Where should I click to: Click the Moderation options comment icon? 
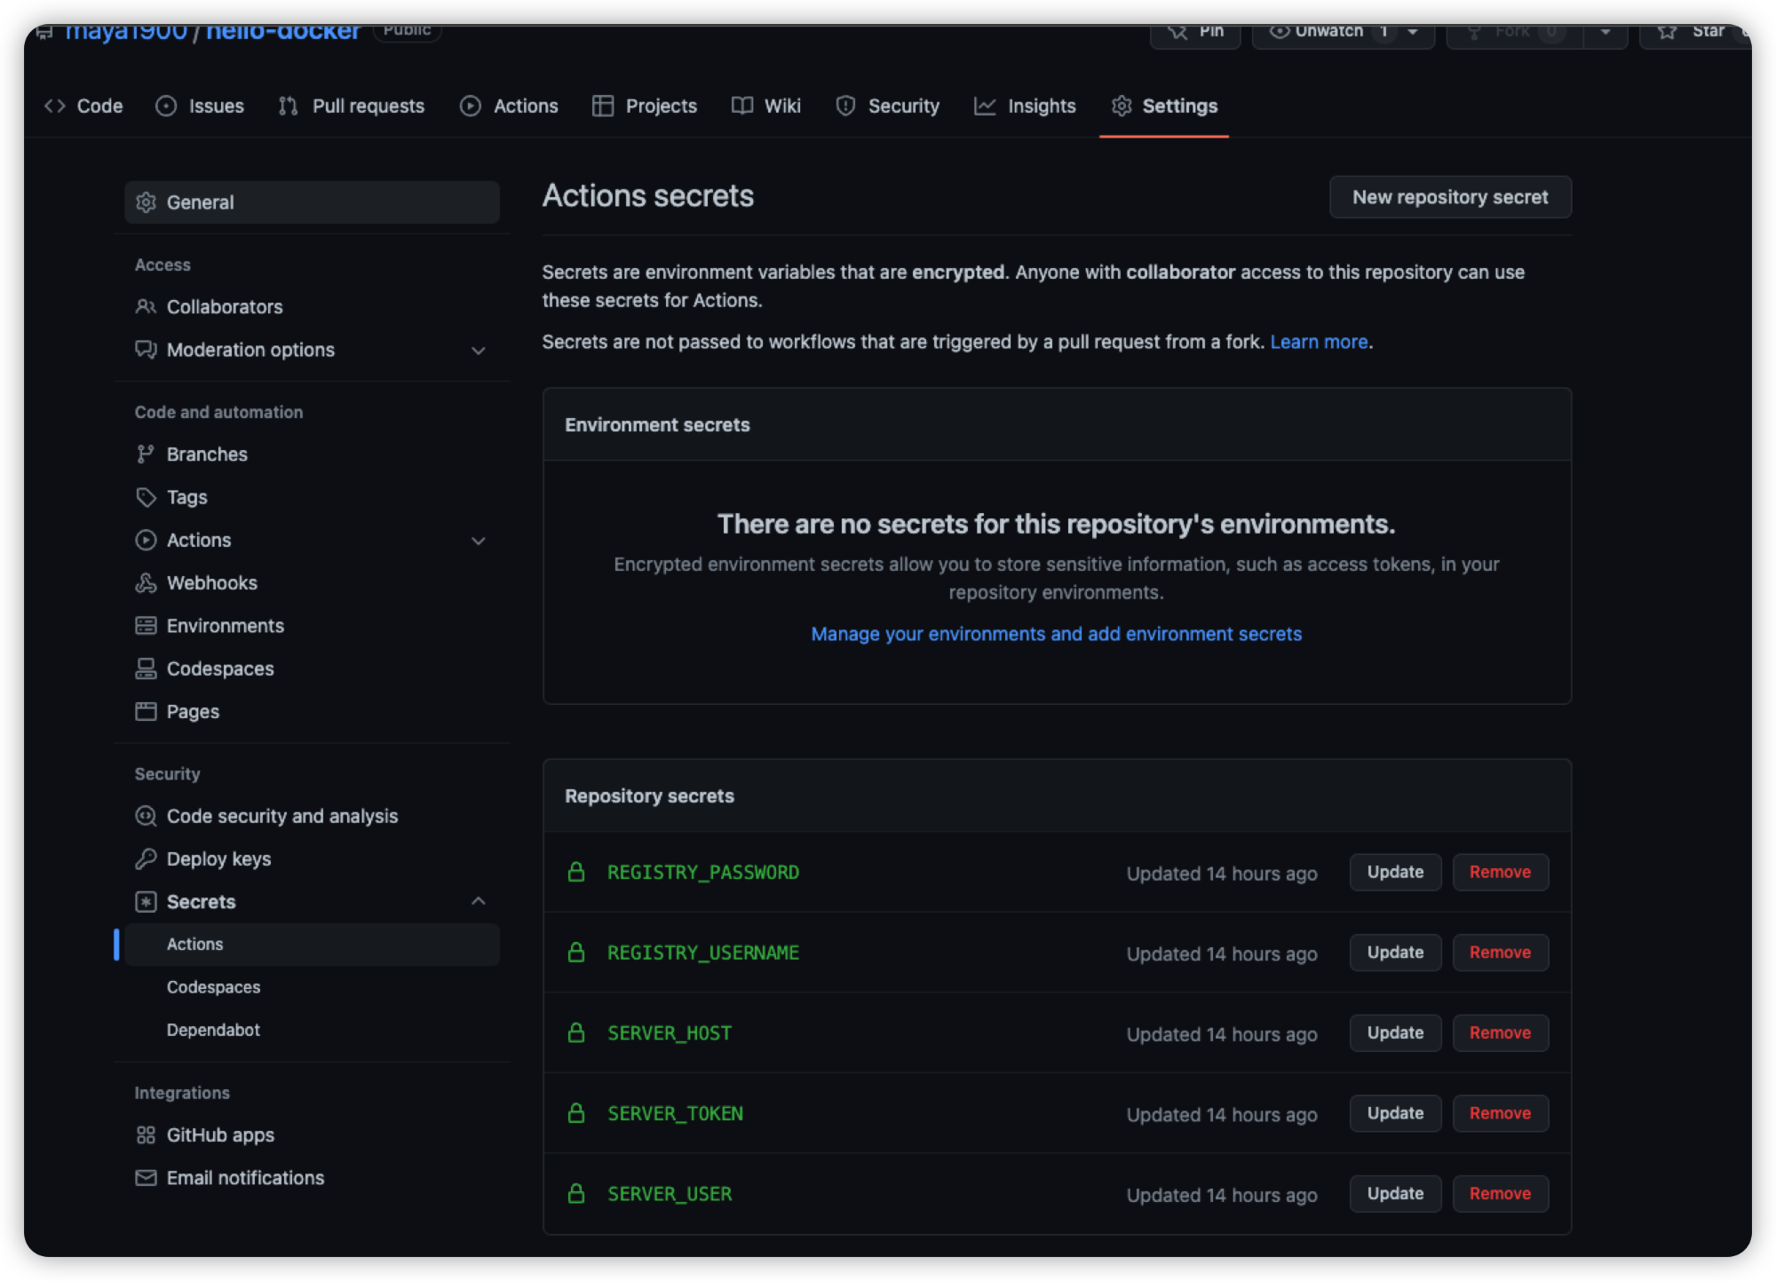click(x=146, y=349)
